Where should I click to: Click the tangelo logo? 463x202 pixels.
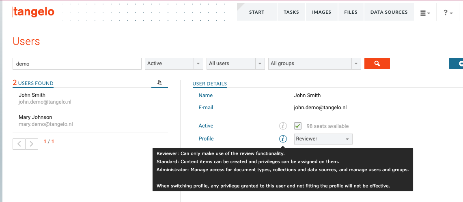tap(33, 12)
